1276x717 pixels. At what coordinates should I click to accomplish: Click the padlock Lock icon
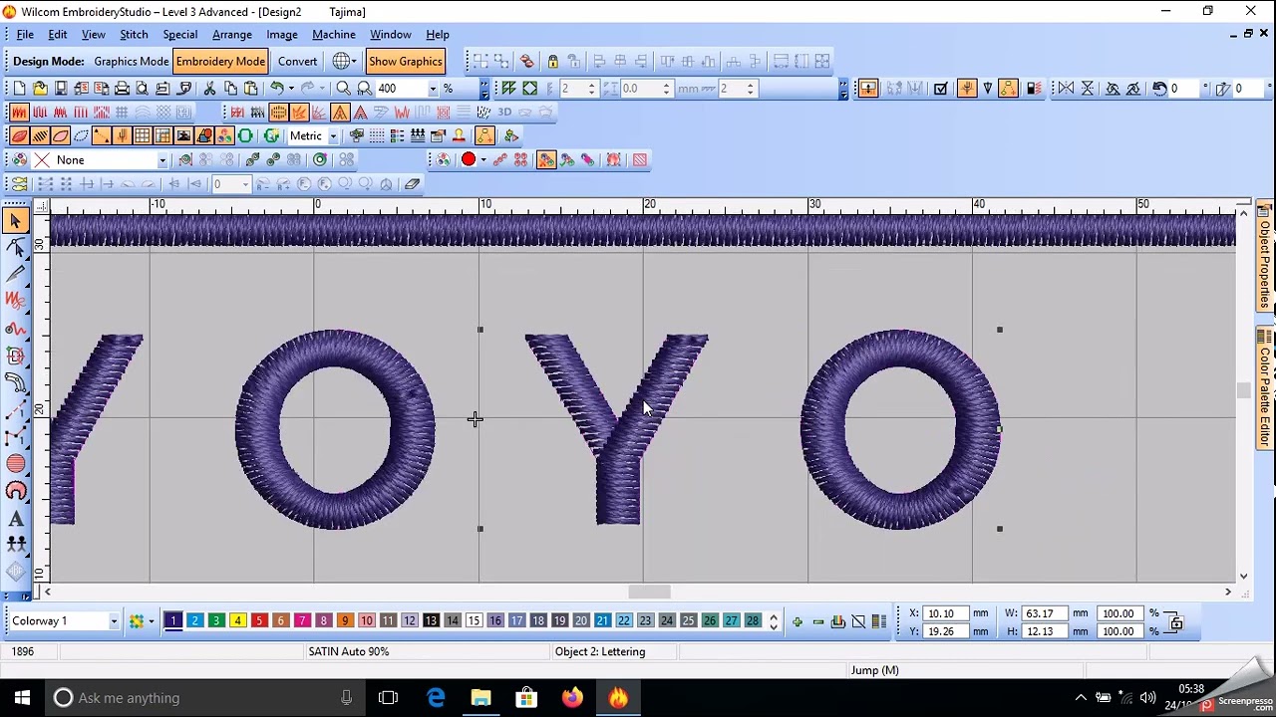tap(553, 62)
